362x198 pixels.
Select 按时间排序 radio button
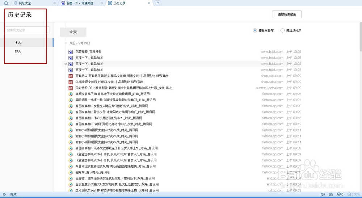pyautogui.click(x=254, y=30)
